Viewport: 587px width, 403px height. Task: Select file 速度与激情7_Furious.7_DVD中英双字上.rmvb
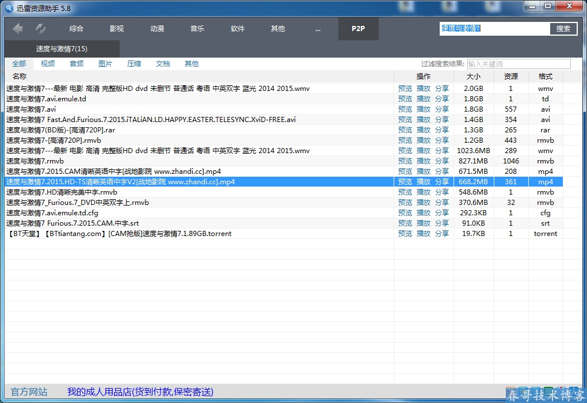tap(78, 203)
